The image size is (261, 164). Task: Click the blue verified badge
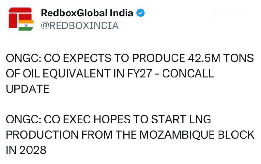[x=141, y=13]
